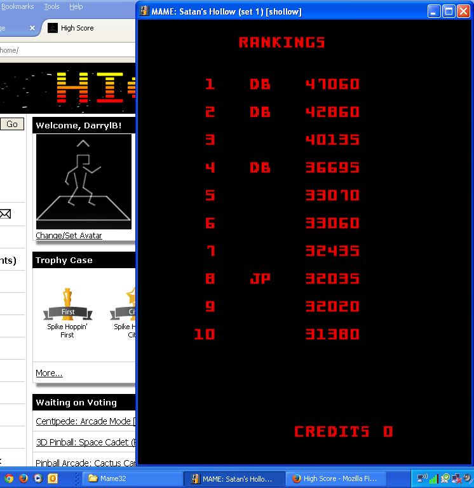Click the MAME window title bar icon
This screenshot has height=488, width=474.
pyautogui.click(x=144, y=11)
